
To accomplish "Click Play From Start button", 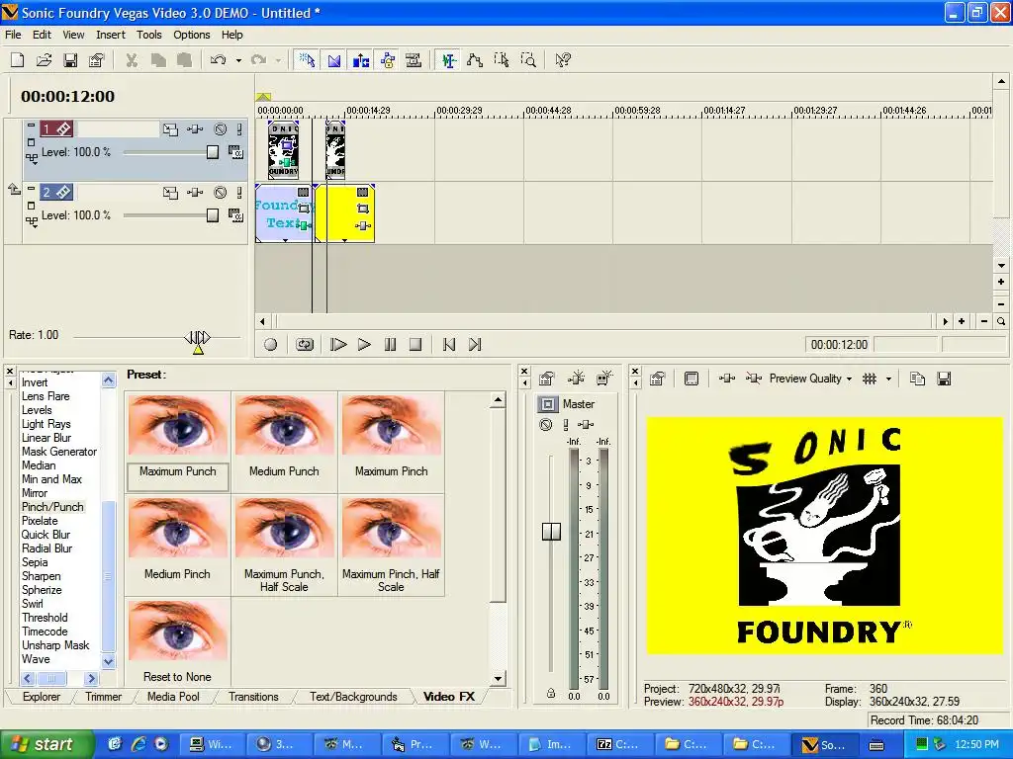I will pyautogui.click(x=338, y=345).
